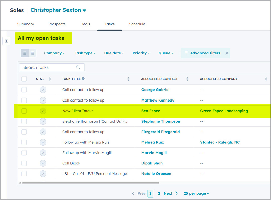271x200 pixels.
Task: Sort by the Associated Contact column
Action: (187, 79)
